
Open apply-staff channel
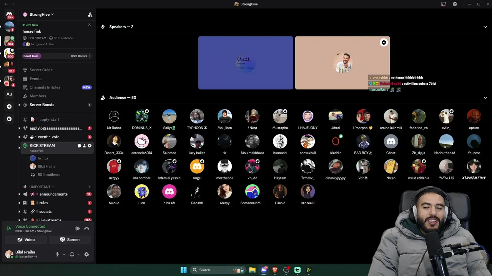[x=57, y=120]
